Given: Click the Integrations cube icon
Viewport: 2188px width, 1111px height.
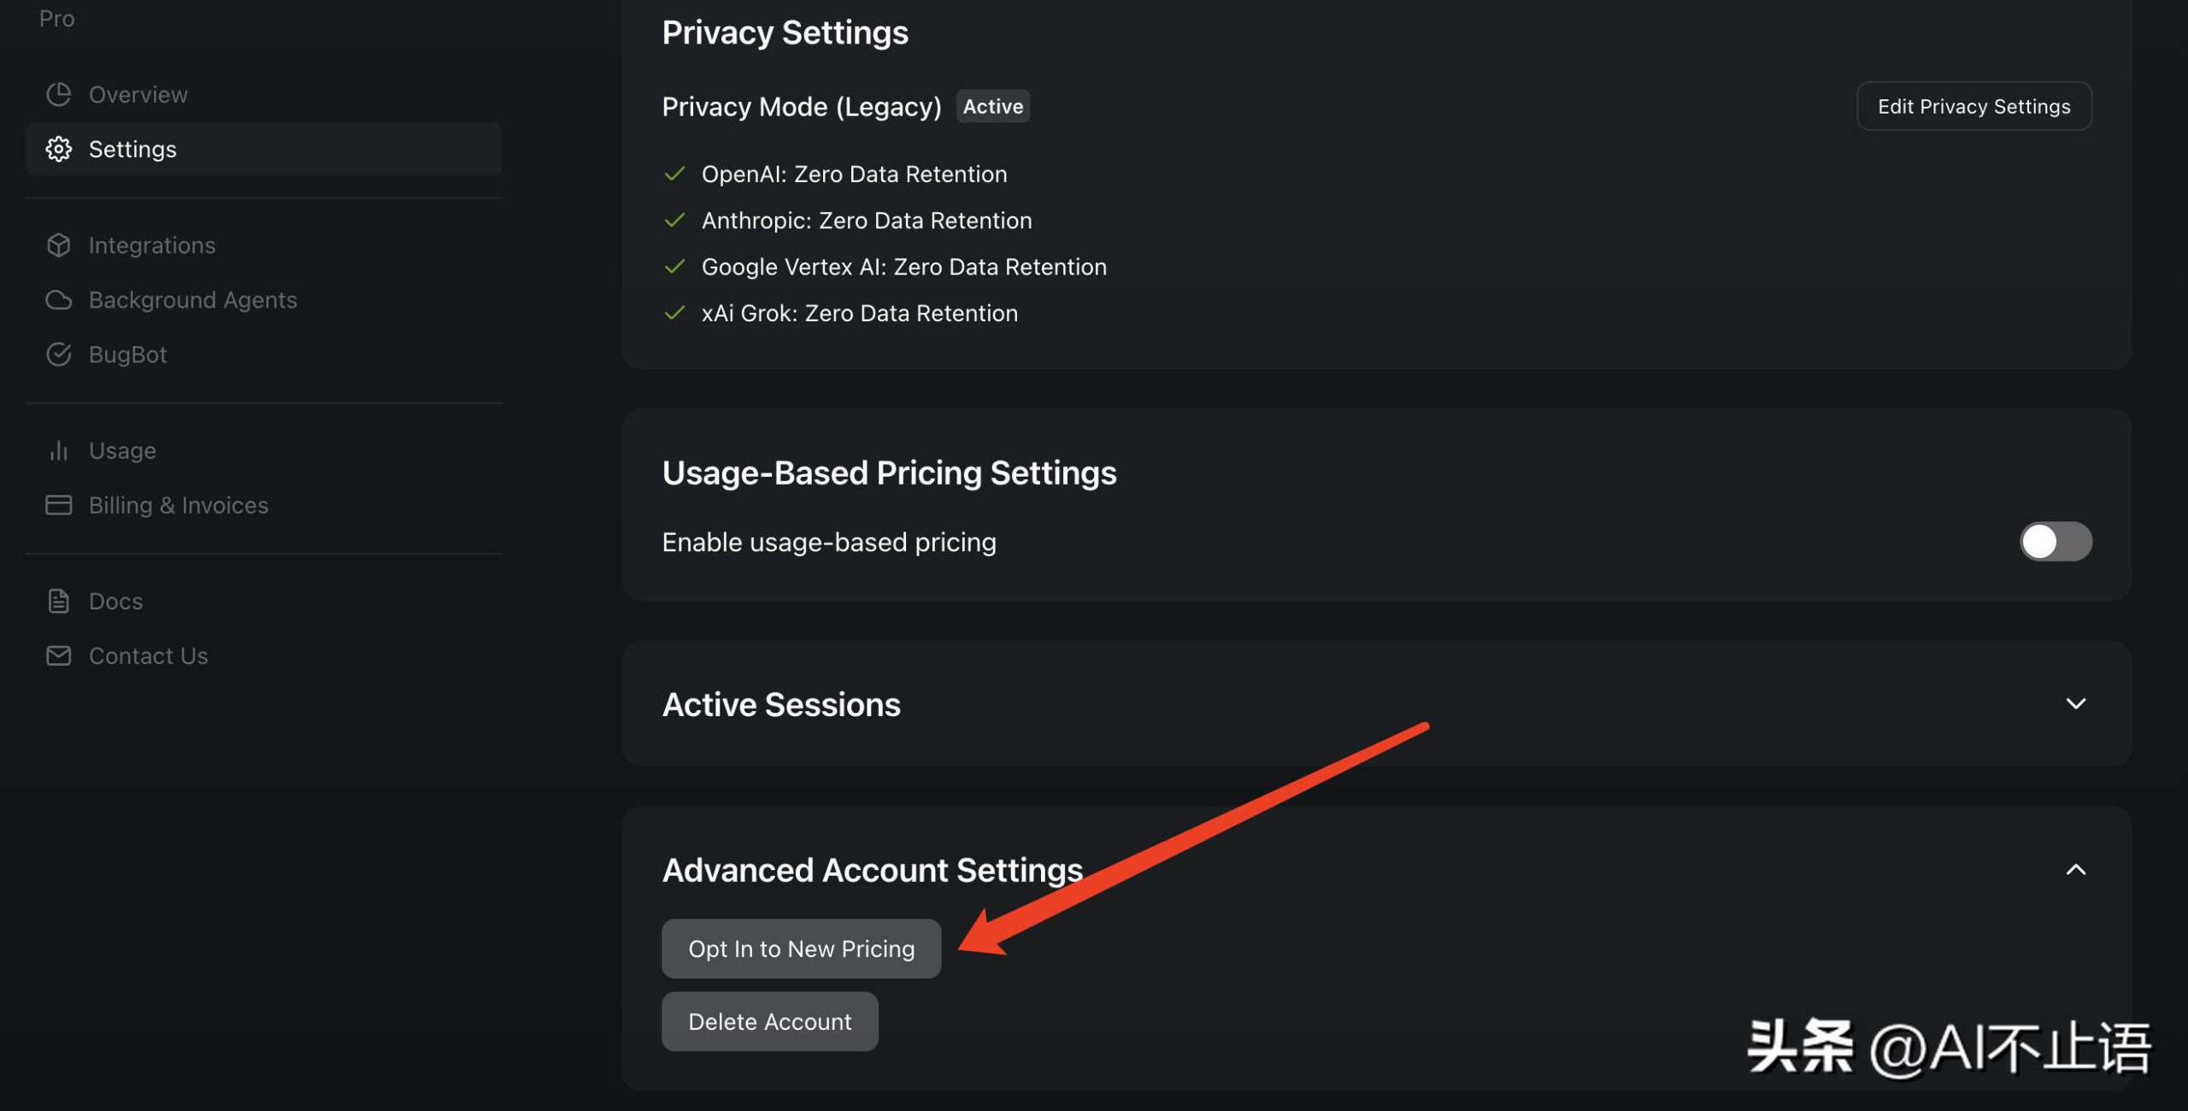Looking at the screenshot, I should [x=58, y=245].
